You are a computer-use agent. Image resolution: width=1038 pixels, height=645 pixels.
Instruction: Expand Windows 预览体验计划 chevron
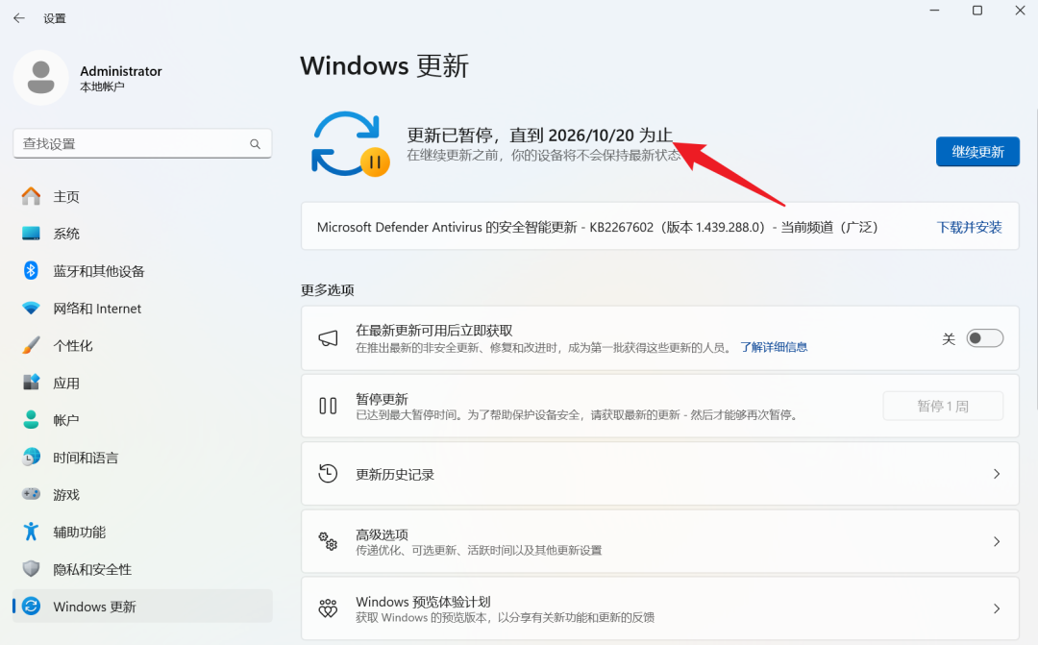click(996, 608)
